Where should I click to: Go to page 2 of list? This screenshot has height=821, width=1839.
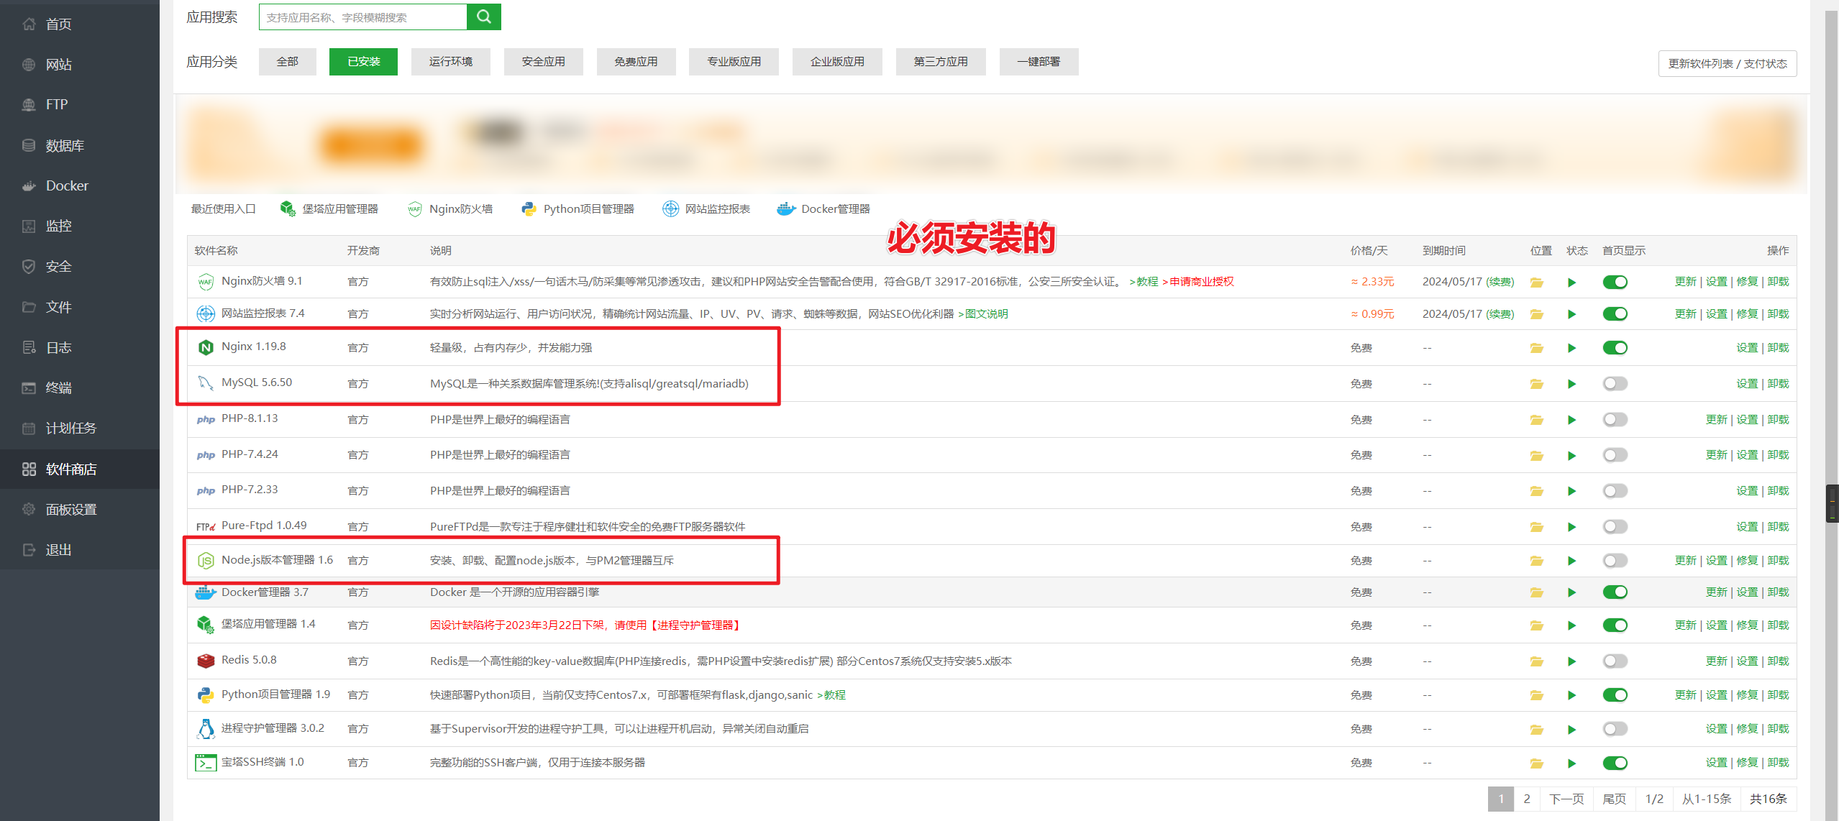1526,799
